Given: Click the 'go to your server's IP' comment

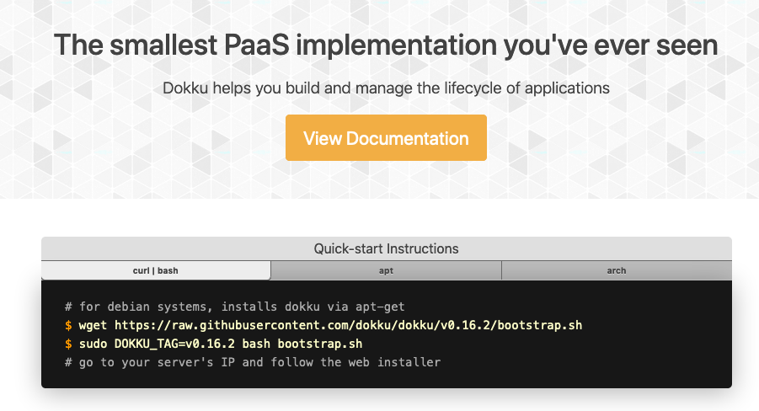Looking at the screenshot, I should click(253, 362).
